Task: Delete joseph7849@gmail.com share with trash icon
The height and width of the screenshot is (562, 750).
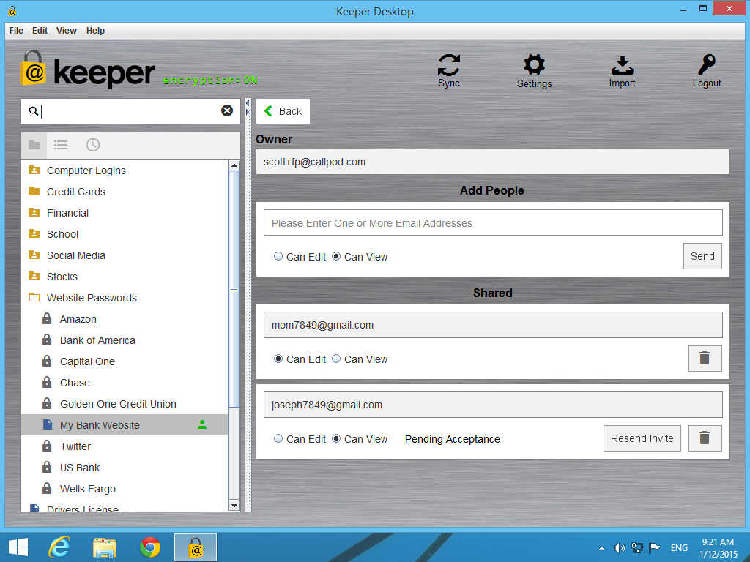Action: [705, 438]
